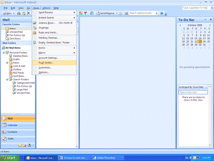Click the Folder List icon in navigation pane
The image size is (214, 161).
click(24, 145)
